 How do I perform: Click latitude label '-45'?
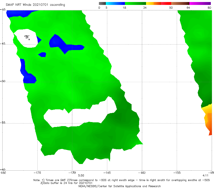pyautogui.click(x=3, y=44)
